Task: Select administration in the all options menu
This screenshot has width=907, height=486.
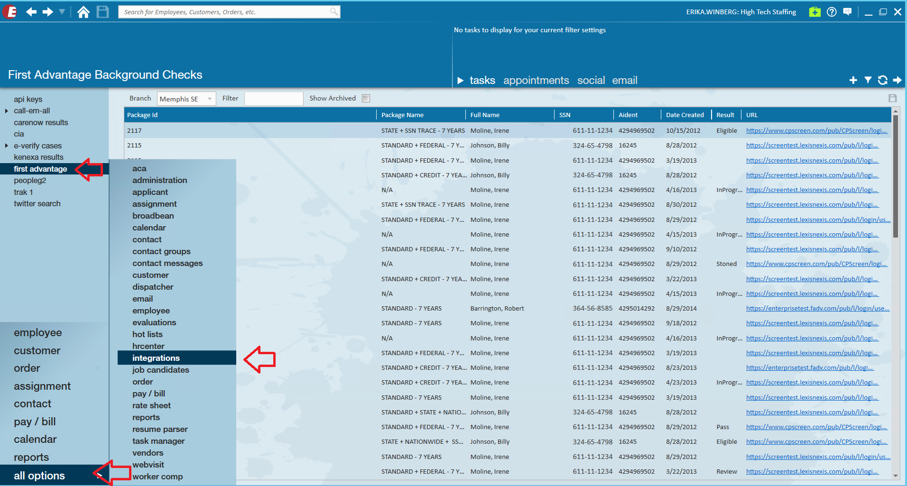Action: pos(160,180)
